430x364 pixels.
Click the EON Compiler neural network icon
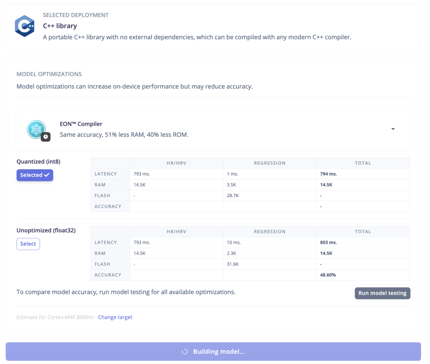coord(36,129)
